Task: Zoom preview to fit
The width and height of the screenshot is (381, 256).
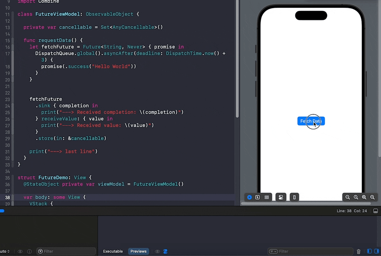Action: point(364,197)
